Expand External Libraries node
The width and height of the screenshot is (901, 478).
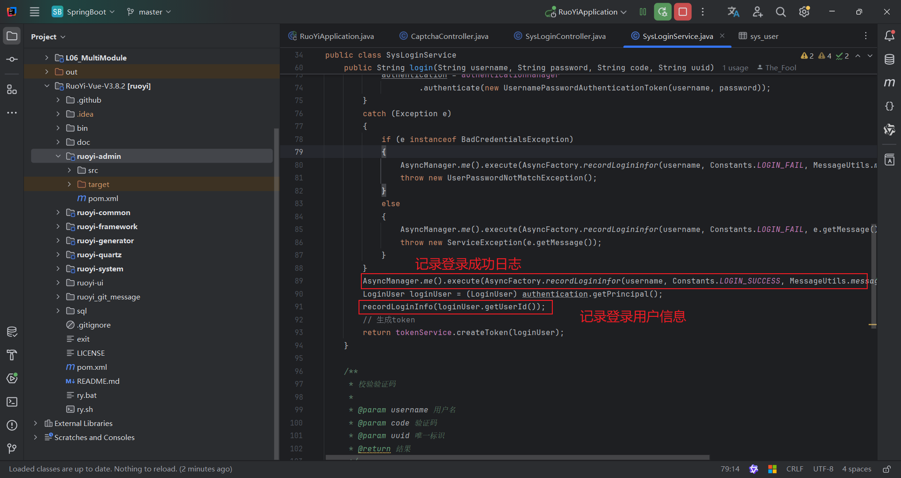pos(35,423)
